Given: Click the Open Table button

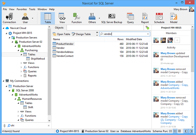Looking at the screenshot, I should (61, 34).
